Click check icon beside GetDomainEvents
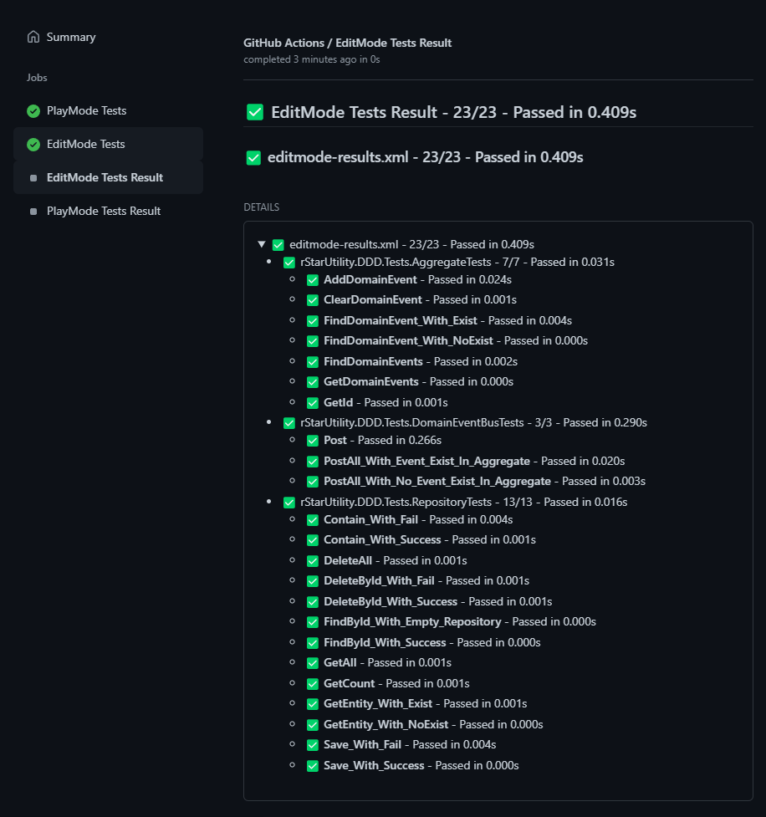The image size is (766, 817). pos(313,382)
